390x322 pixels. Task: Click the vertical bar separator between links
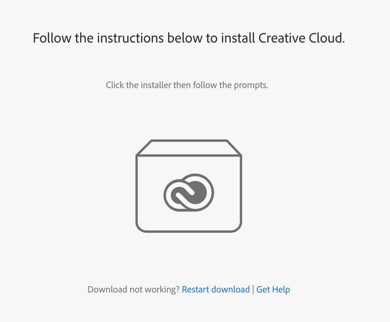tap(253, 290)
